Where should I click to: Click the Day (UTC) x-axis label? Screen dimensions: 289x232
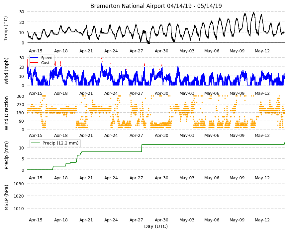click(156, 226)
